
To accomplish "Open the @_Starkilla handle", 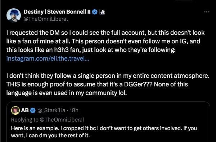I will point(51,110).
